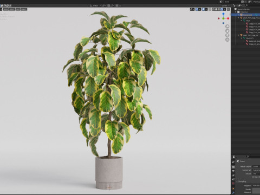Open the Options dropdown
The height and width of the screenshot is (195, 260).
[225, 6]
